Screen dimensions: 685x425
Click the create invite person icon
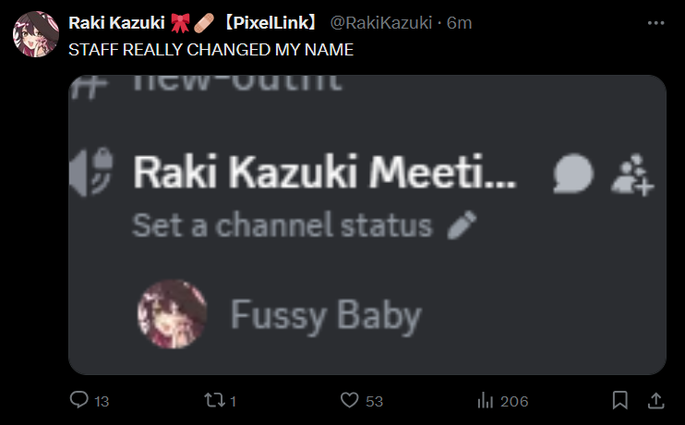(x=633, y=173)
